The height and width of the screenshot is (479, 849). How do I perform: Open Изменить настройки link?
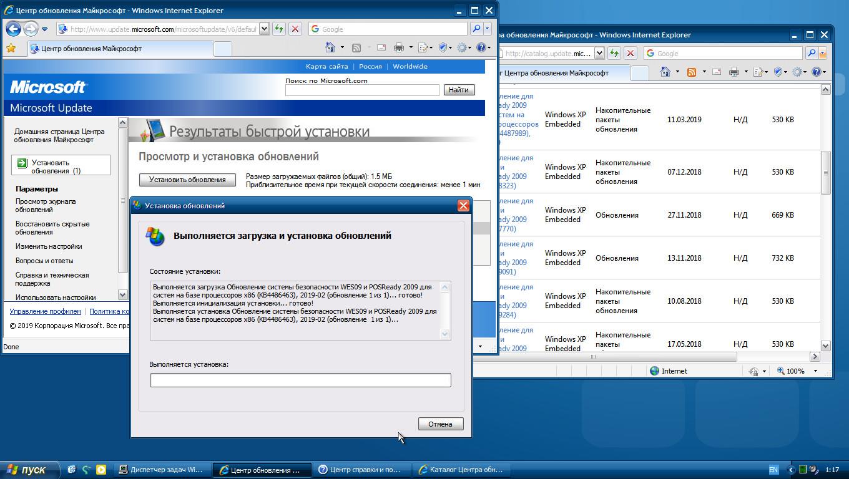click(49, 246)
